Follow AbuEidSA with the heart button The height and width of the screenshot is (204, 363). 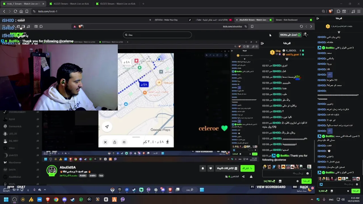[x=210, y=168]
